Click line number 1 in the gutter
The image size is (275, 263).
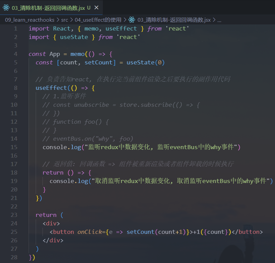[16, 28]
